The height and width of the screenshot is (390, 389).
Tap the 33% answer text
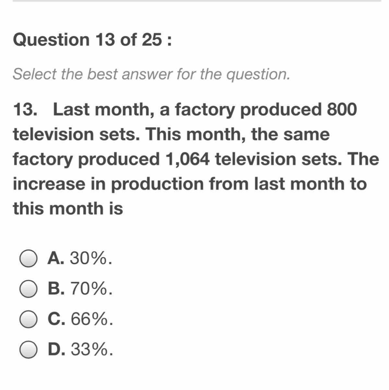coord(92,349)
